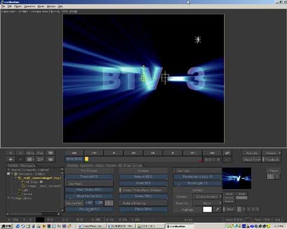Expand the Footage Library node
Image resolution: width=287 pixels, height=229 pixels.
click(8, 198)
